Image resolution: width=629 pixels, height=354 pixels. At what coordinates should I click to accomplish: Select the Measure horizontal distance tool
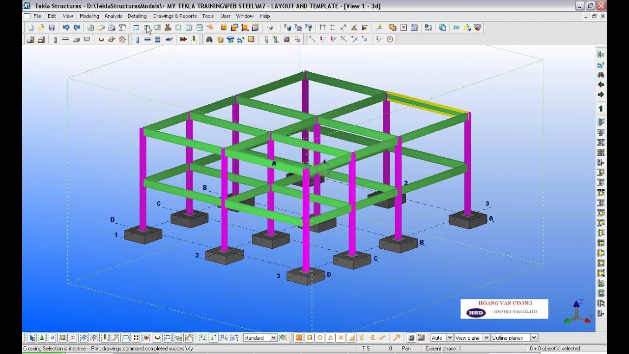click(322, 28)
